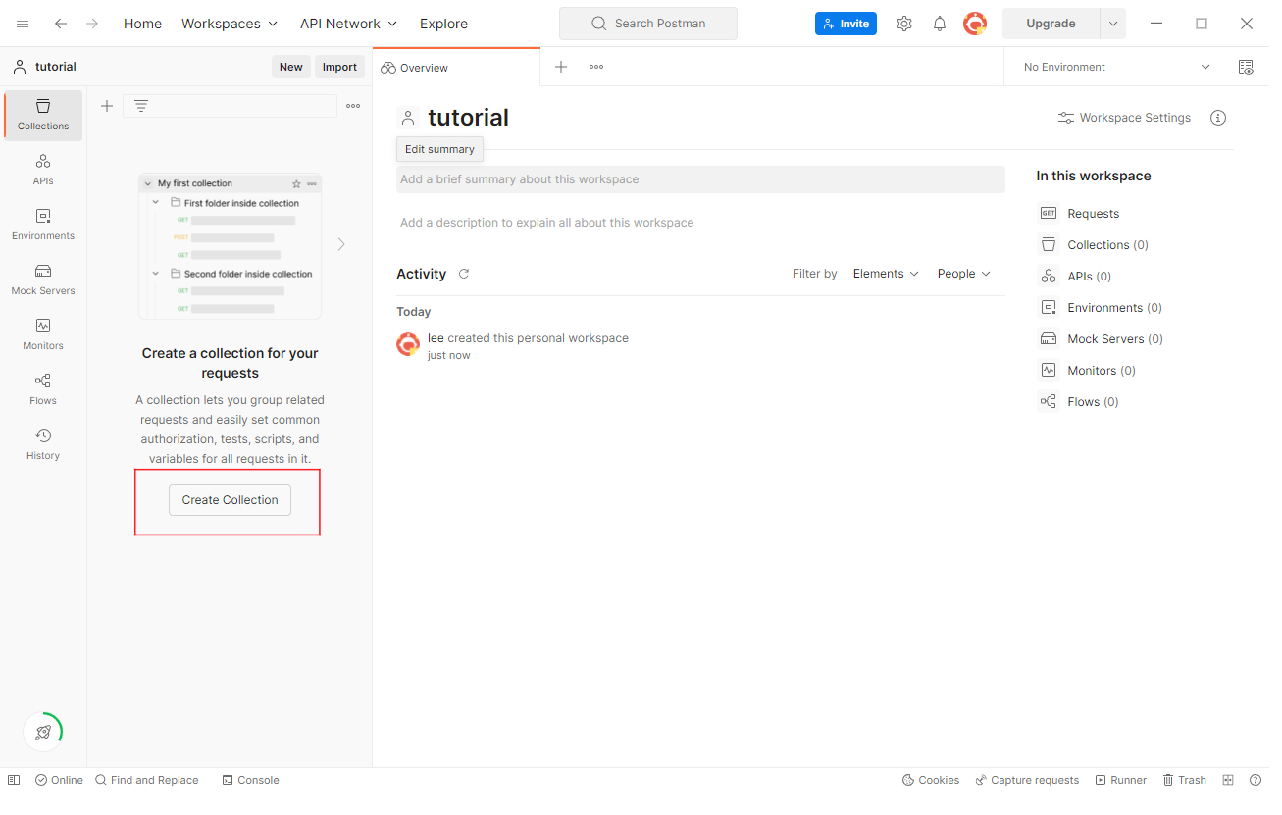
Task: Open the help question icon
Action: click(x=1256, y=780)
